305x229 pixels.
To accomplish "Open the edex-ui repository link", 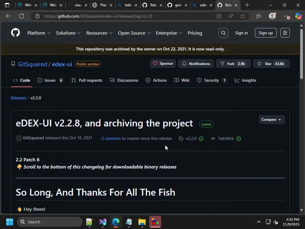I will point(62,64).
